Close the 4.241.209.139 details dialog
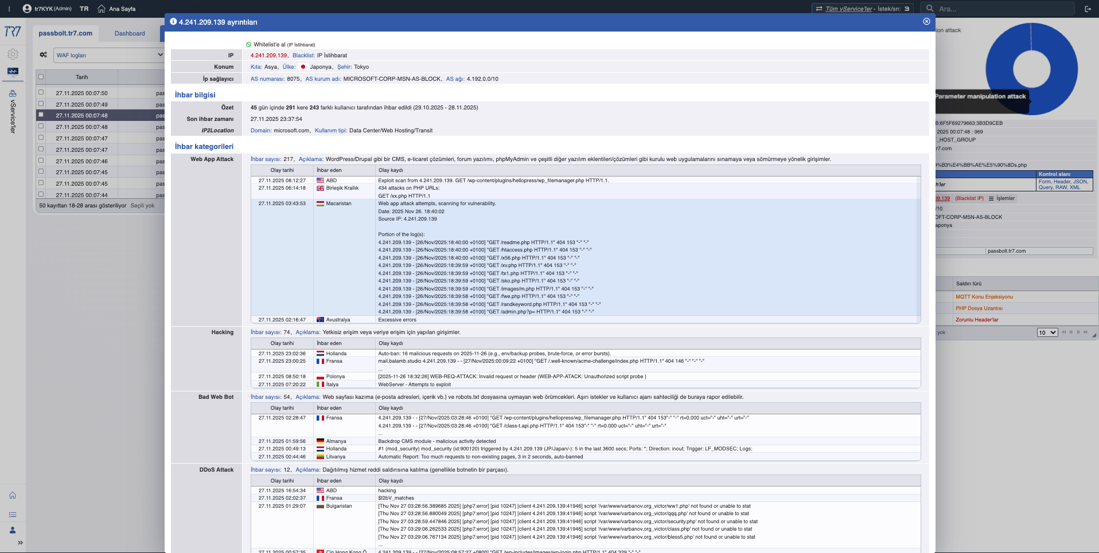Screen dimensions: 1099x553 pyautogui.click(x=926, y=21)
